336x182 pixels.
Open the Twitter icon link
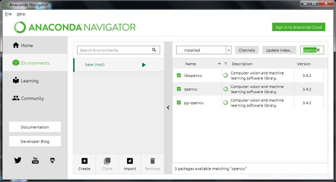18,160
